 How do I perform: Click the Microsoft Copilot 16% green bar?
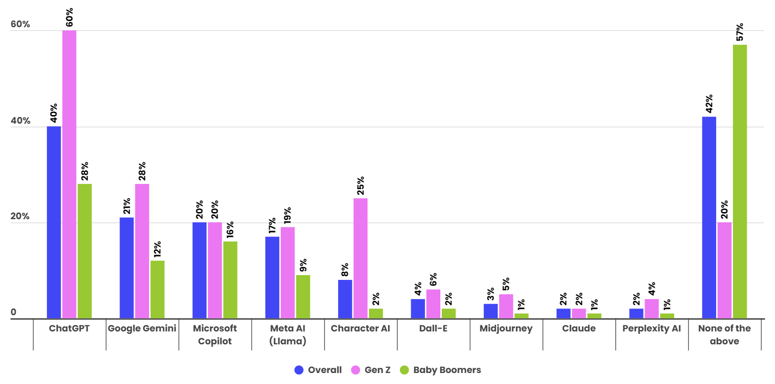[x=230, y=280]
